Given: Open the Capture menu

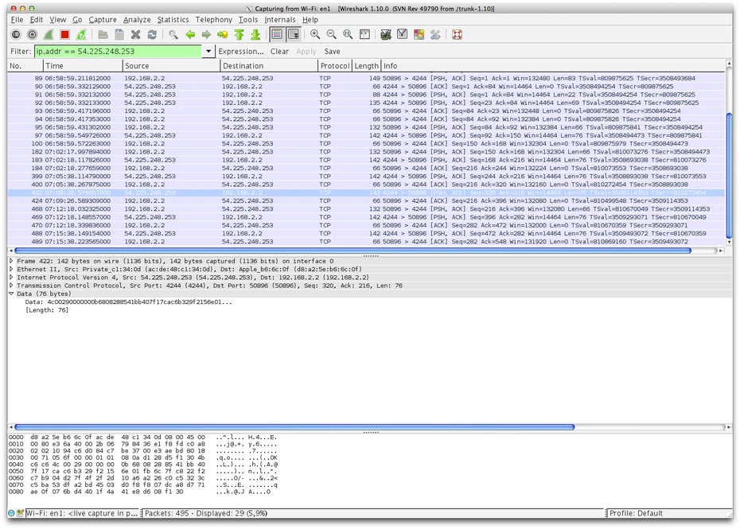Looking at the screenshot, I should pos(103,19).
